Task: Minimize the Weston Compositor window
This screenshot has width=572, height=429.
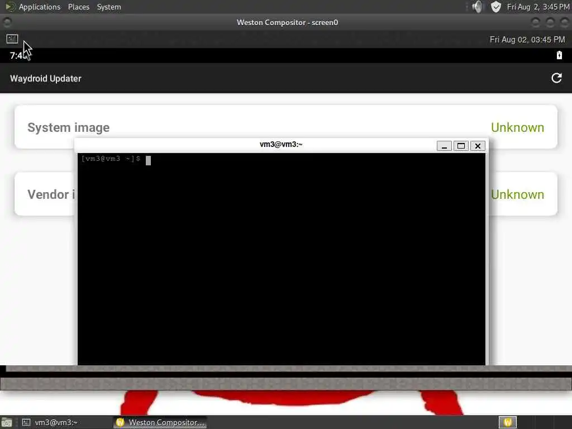Action: coord(536,22)
